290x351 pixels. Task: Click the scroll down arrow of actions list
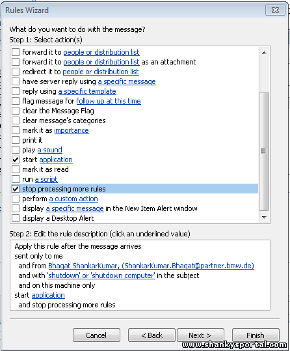click(x=264, y=218)
